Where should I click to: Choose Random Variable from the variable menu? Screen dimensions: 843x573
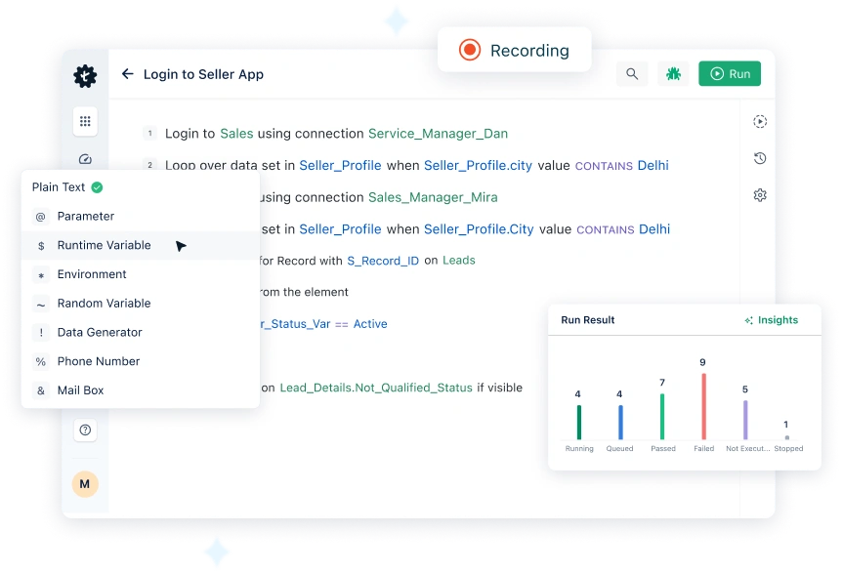[102, 304]
